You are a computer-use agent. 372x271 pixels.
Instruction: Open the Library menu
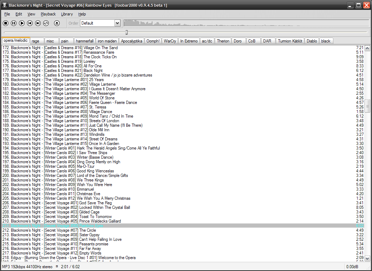pos(67,14)
